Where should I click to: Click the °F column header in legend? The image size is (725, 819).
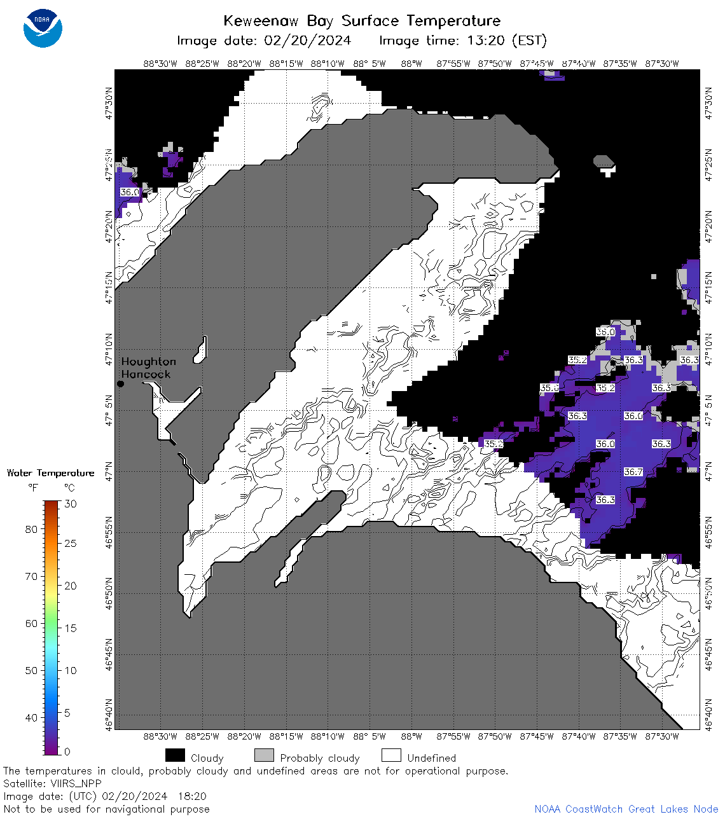point(33,488)
